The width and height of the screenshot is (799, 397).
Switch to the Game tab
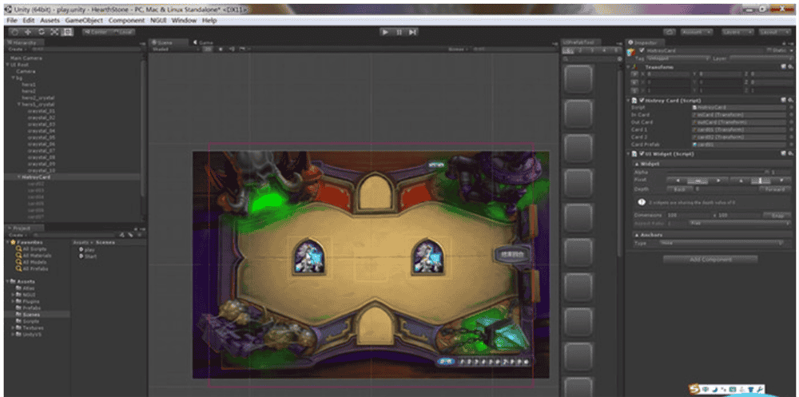[x=205, y=43]
